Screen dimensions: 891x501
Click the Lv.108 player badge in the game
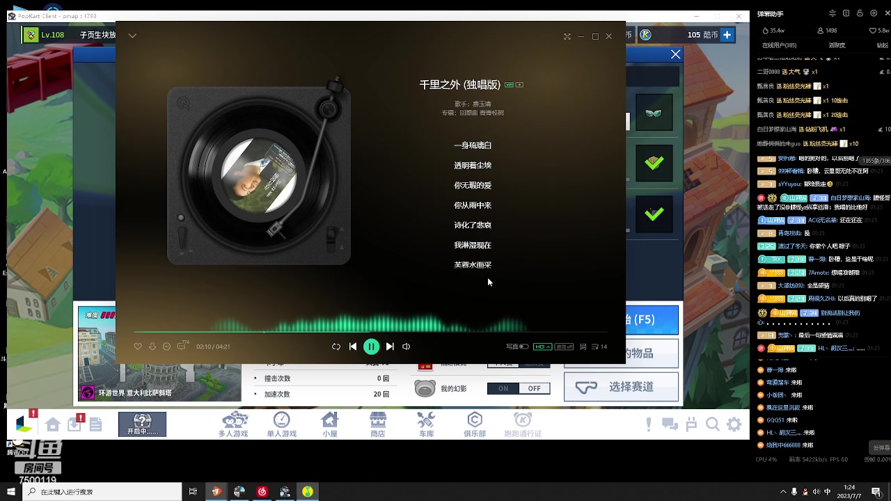coord(44,35)
